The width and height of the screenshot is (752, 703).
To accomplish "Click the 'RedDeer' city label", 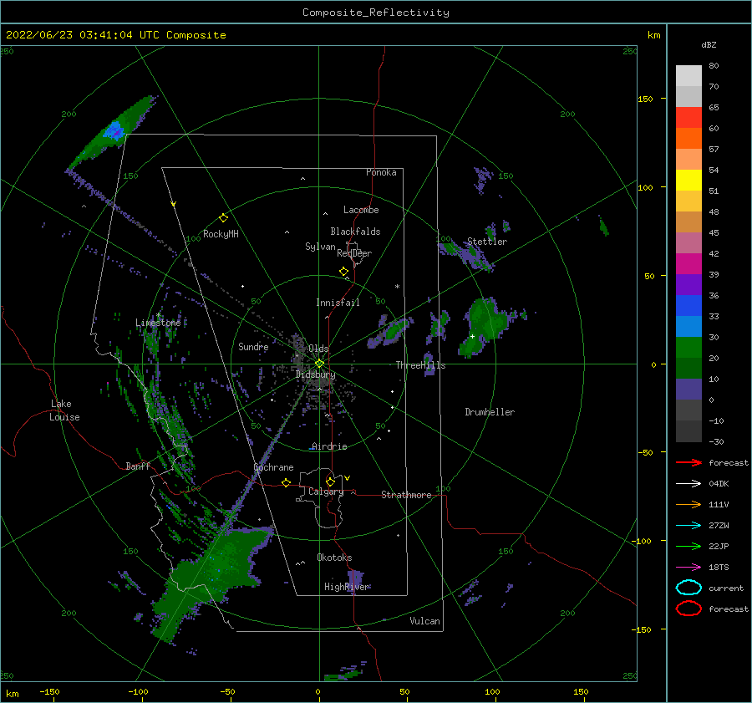I will coord(354,253).
